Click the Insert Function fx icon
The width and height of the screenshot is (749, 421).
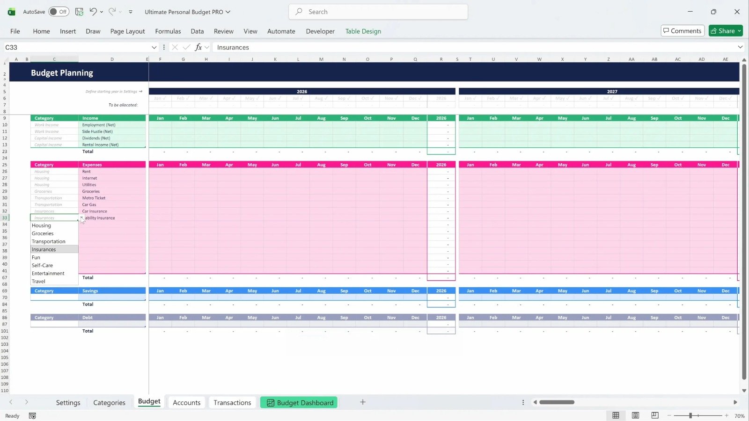(198, 47)
